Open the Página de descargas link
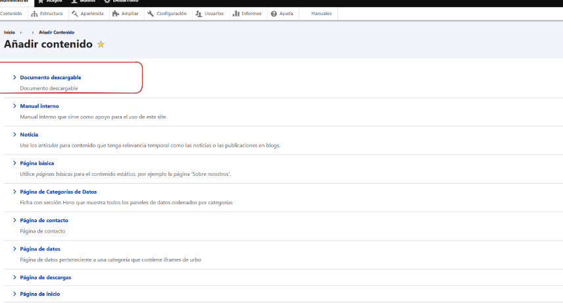 [45, 277]
